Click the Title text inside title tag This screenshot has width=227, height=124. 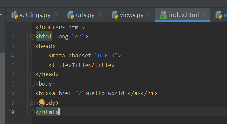80,65
